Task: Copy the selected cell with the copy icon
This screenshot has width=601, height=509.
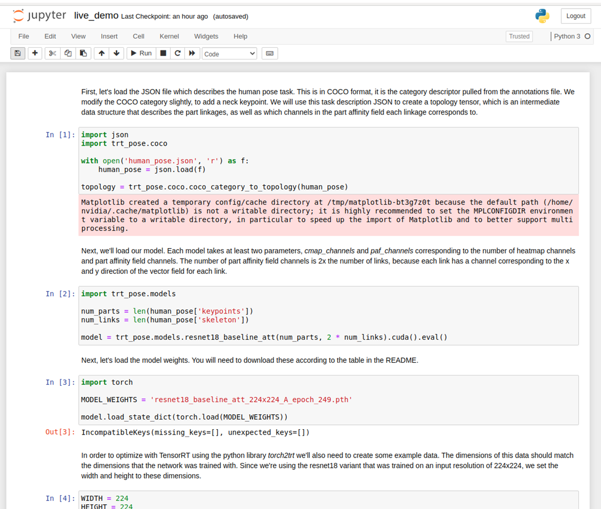Action: pyautogui.click(x=66, y=53)
